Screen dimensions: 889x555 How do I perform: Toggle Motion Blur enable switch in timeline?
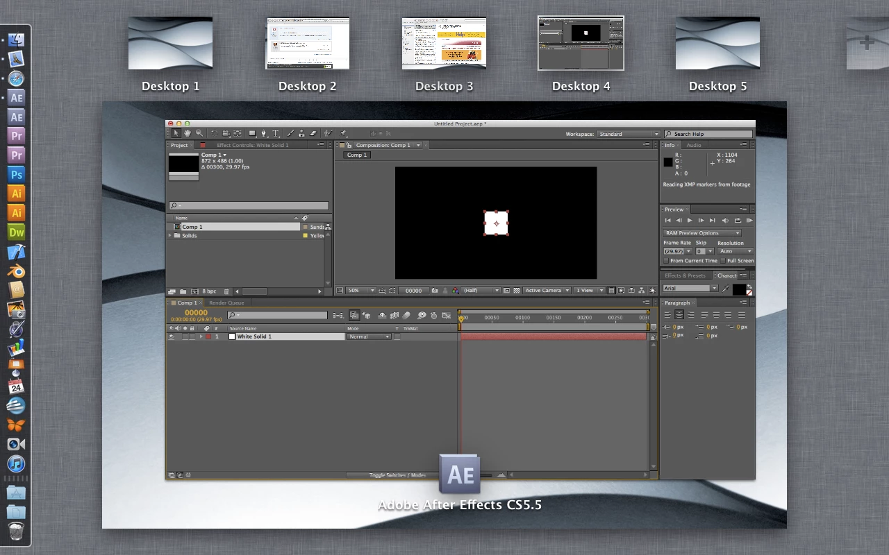coord(406,316)
